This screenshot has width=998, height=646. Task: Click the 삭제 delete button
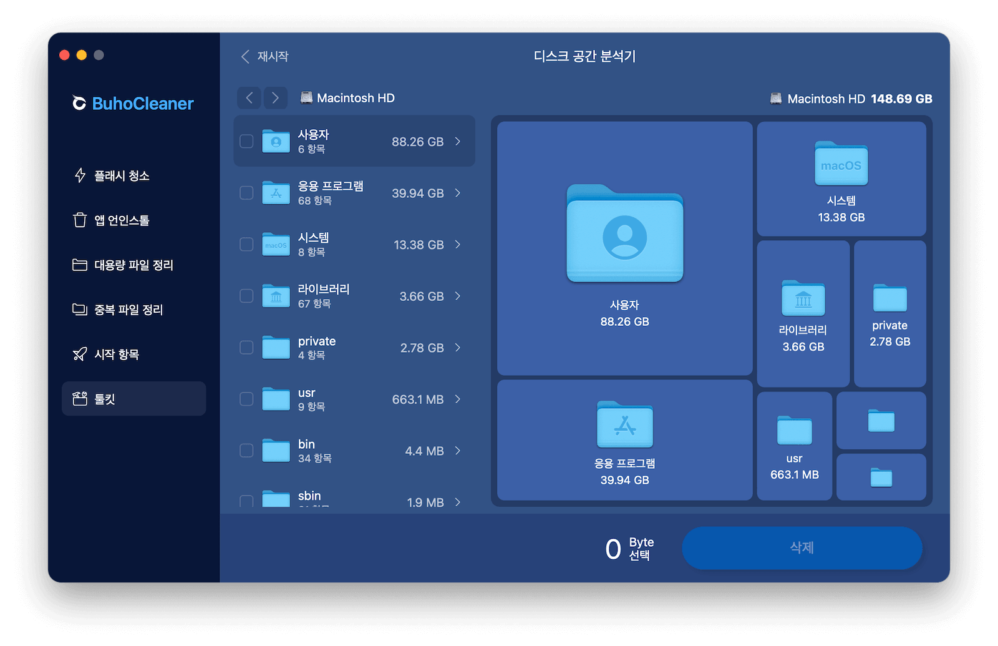tap(802, 547)
